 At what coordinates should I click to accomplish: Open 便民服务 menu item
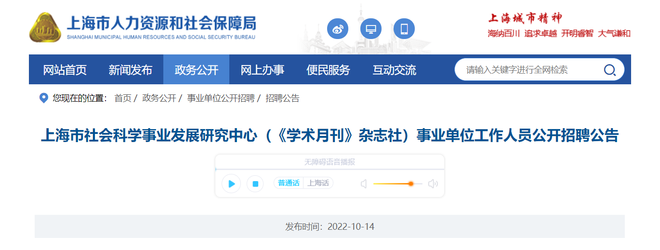point(328,70)
